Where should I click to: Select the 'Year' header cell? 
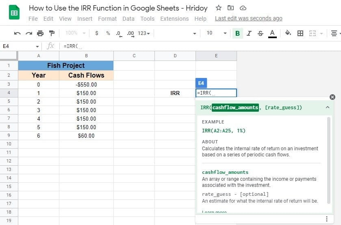(39, 75)
